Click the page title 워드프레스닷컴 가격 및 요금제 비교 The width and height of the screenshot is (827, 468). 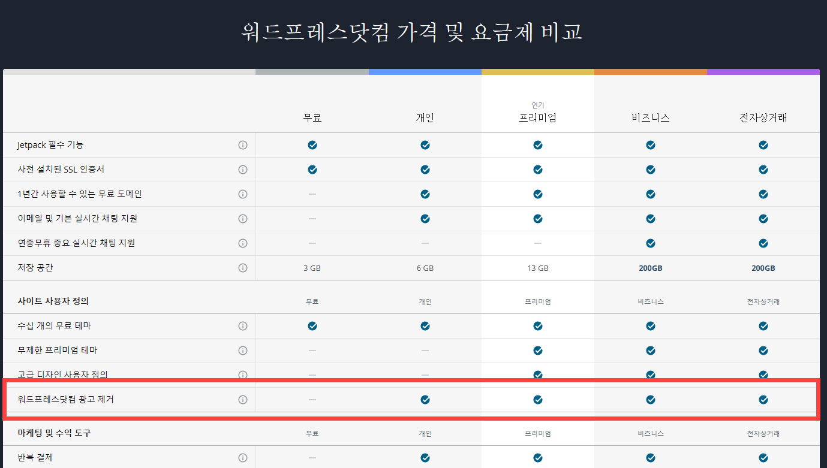tap(411, 32)
